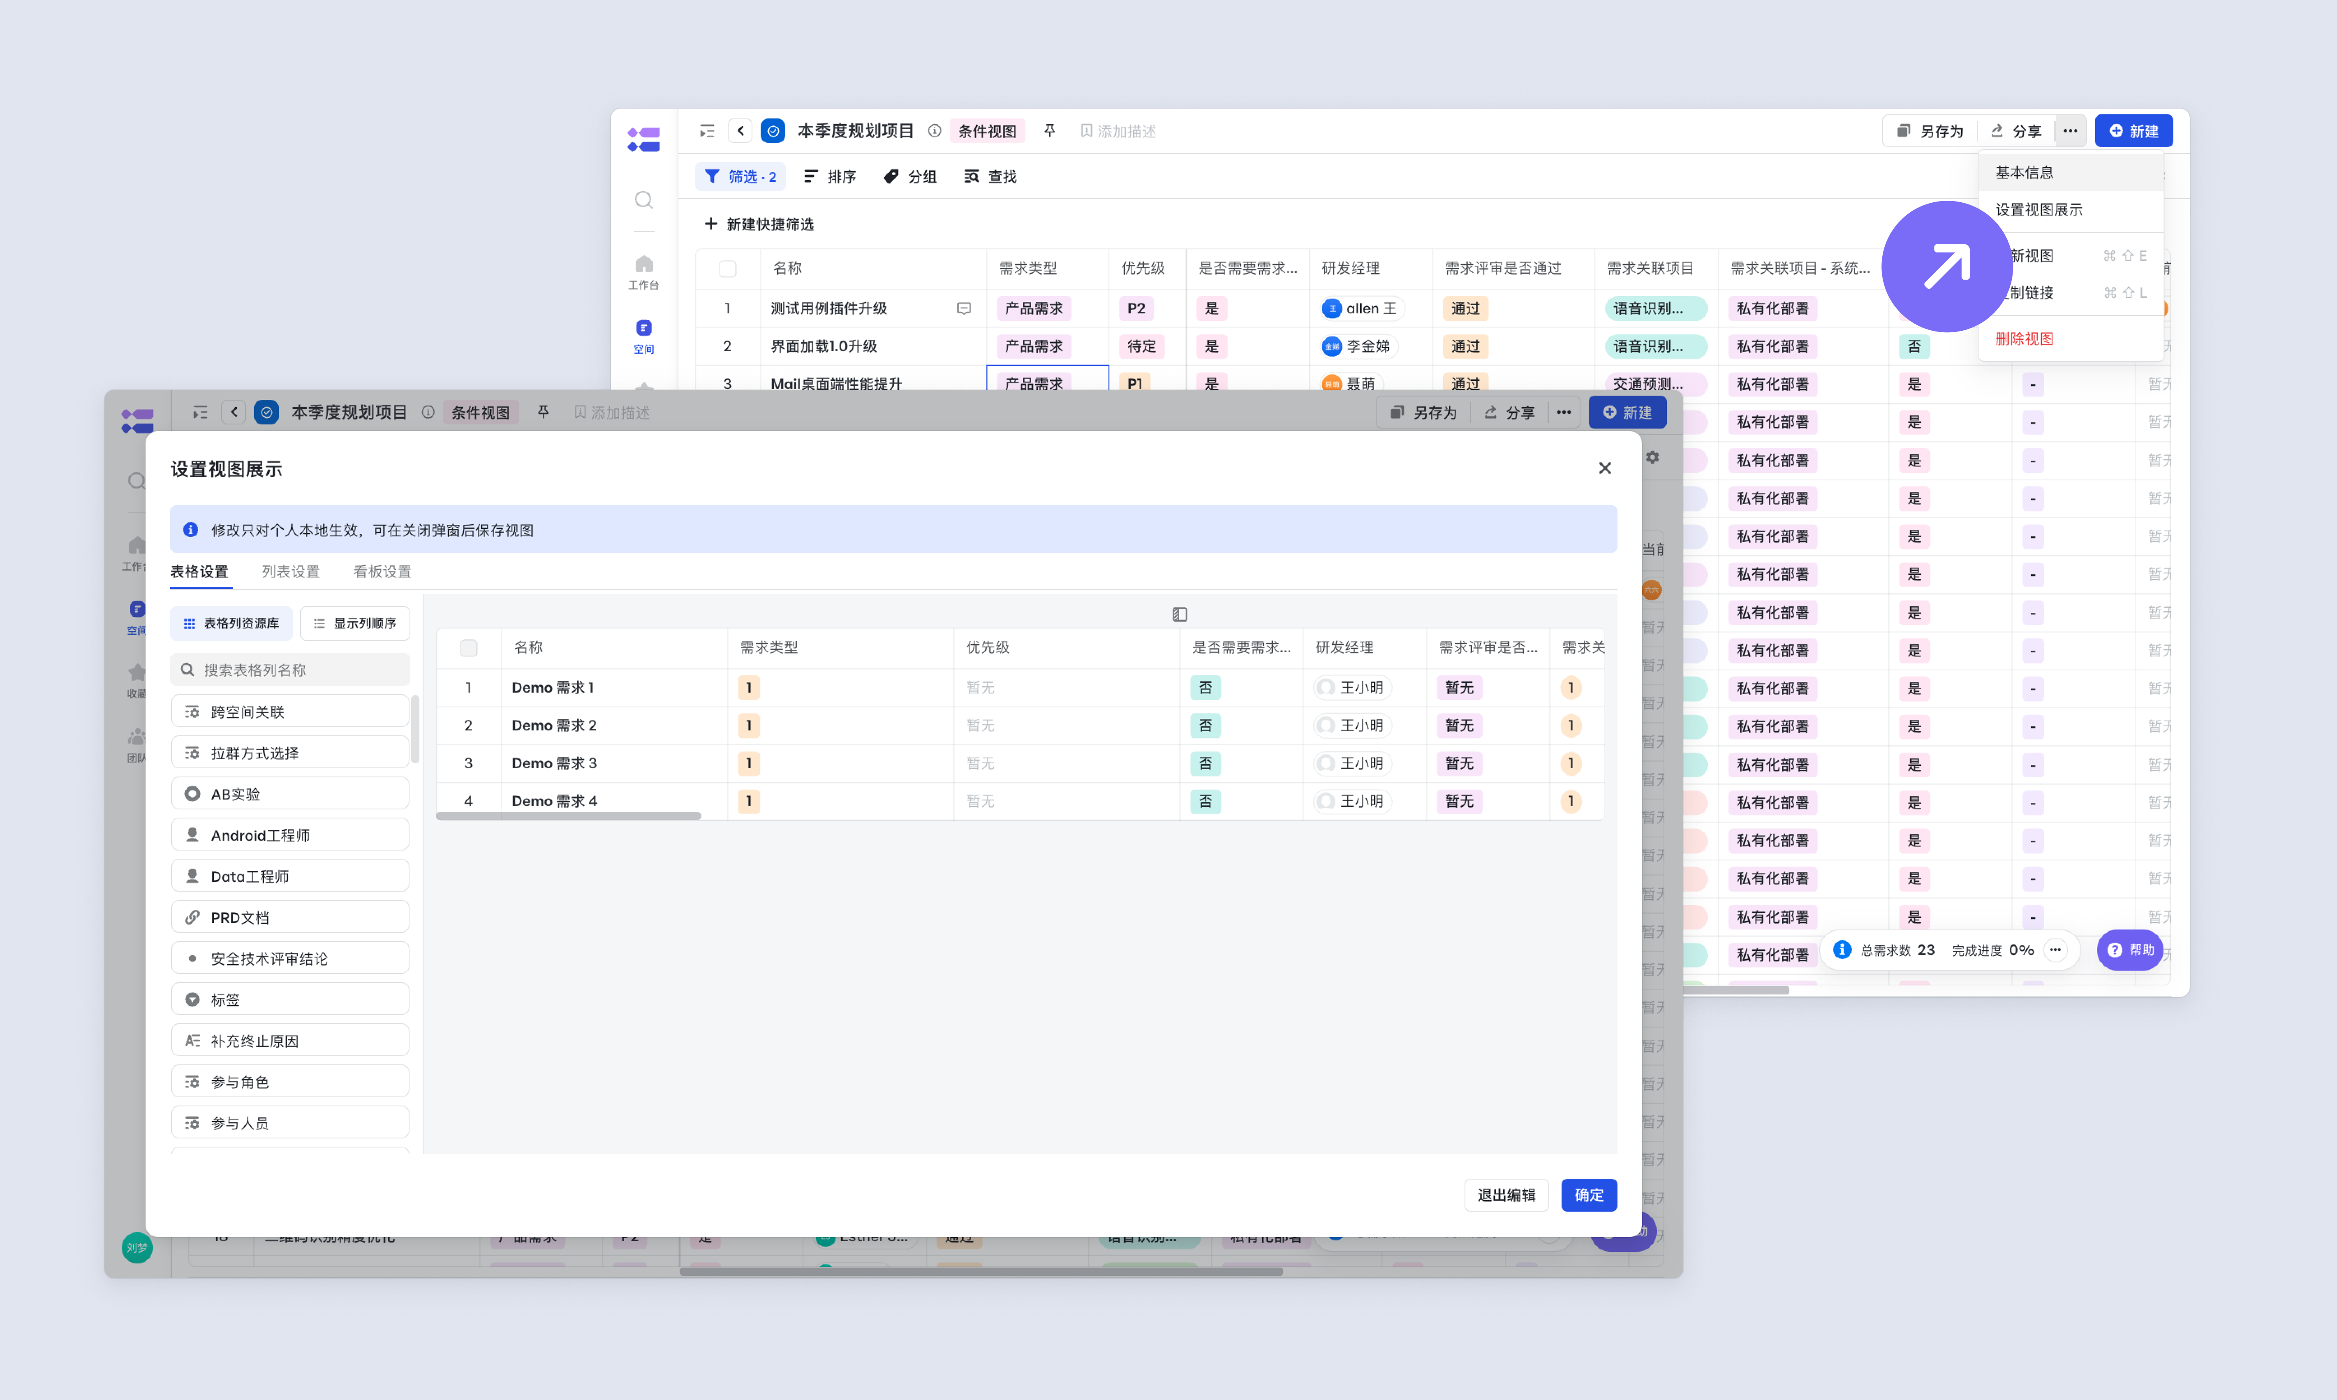Select all rows with the rear window header checkbox
The width and height of the screenshot is (2337, 1400).
click(728, 269)
